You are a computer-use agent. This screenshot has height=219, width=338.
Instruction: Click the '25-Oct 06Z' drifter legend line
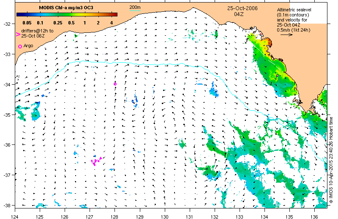tap(33, 36)
